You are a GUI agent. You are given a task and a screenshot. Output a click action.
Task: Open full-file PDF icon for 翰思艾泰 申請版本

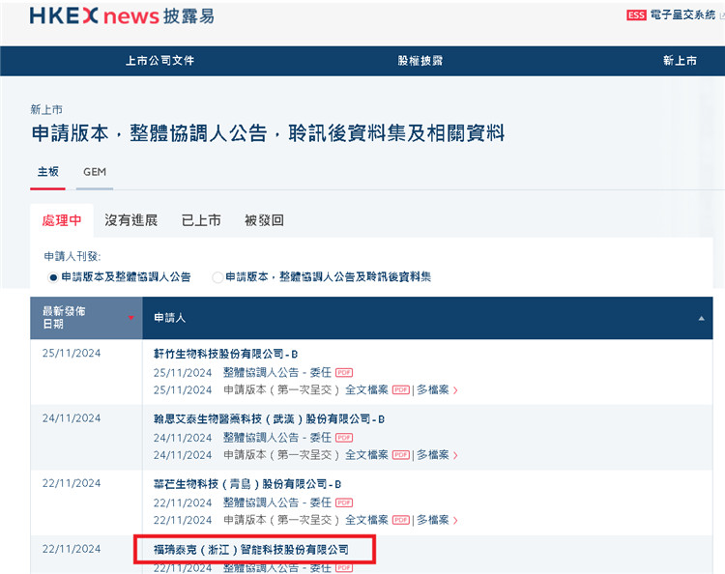(x=401, y=455)
